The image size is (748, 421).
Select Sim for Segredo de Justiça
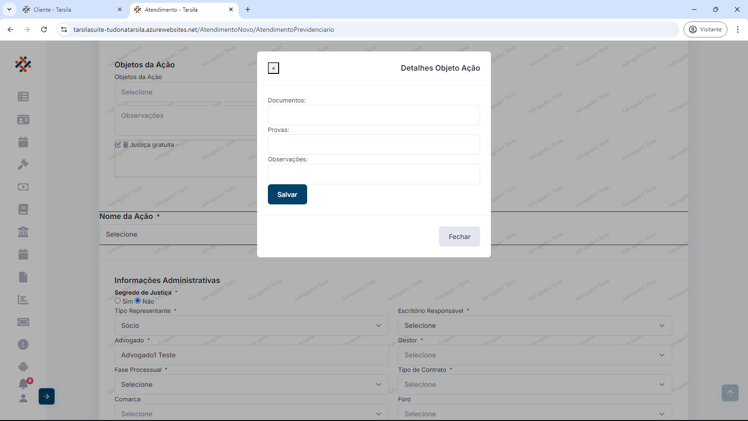pyautogui.click(x=118, y=301)
